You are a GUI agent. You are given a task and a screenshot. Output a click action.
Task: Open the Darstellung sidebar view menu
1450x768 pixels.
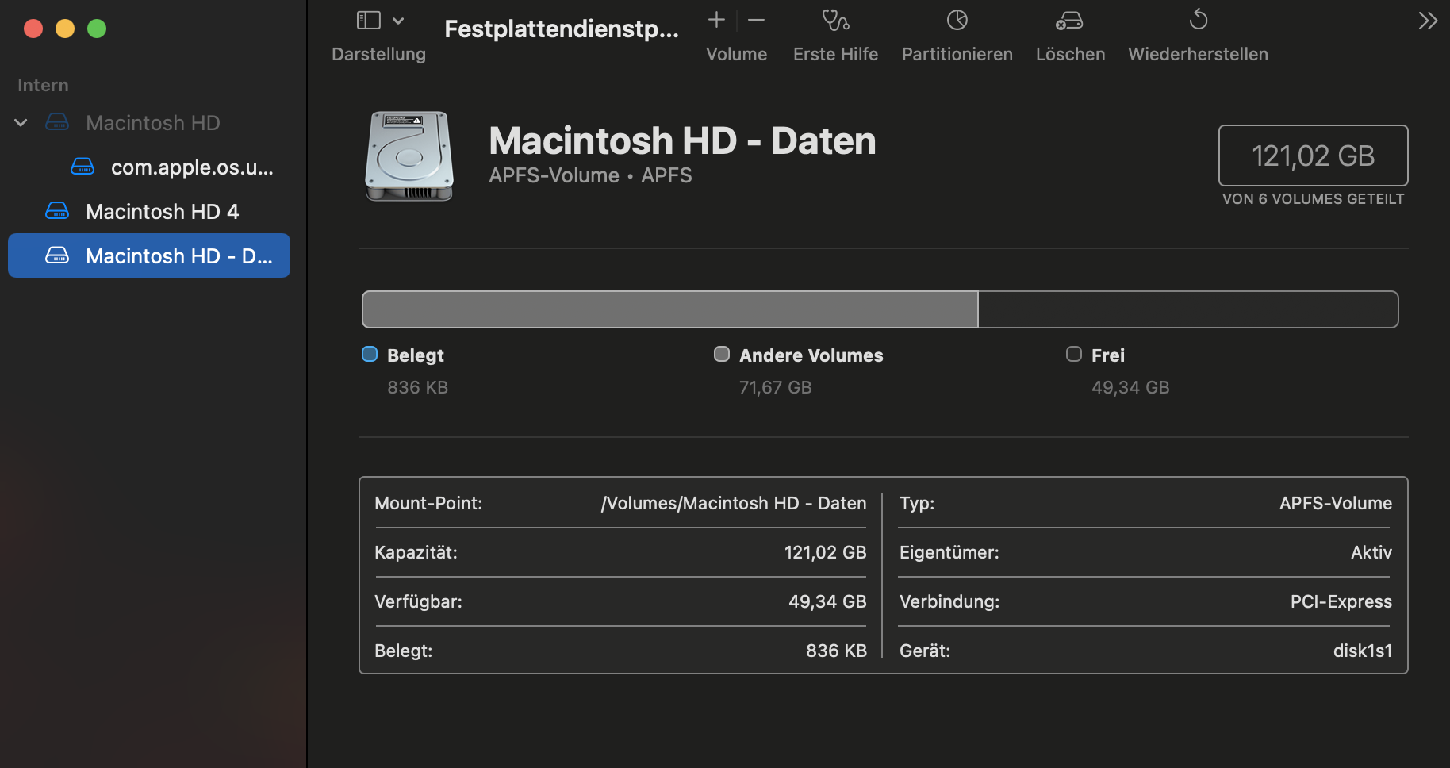[x=398, y=21]
